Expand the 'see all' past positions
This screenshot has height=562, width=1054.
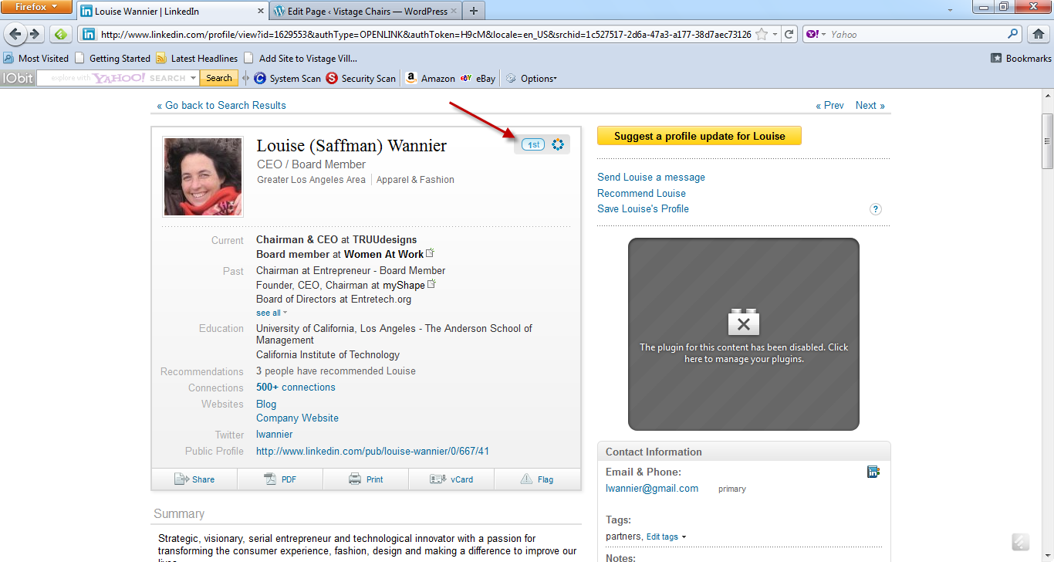[271, 313]
